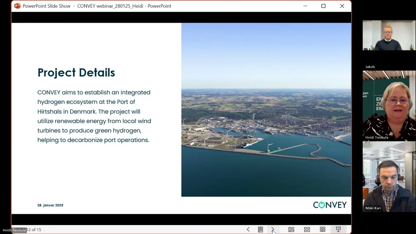Select the Slide Show view icon

(338, 229)
